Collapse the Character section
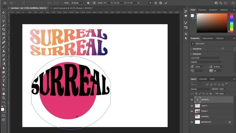236x133 pixels. pos(191,54)
